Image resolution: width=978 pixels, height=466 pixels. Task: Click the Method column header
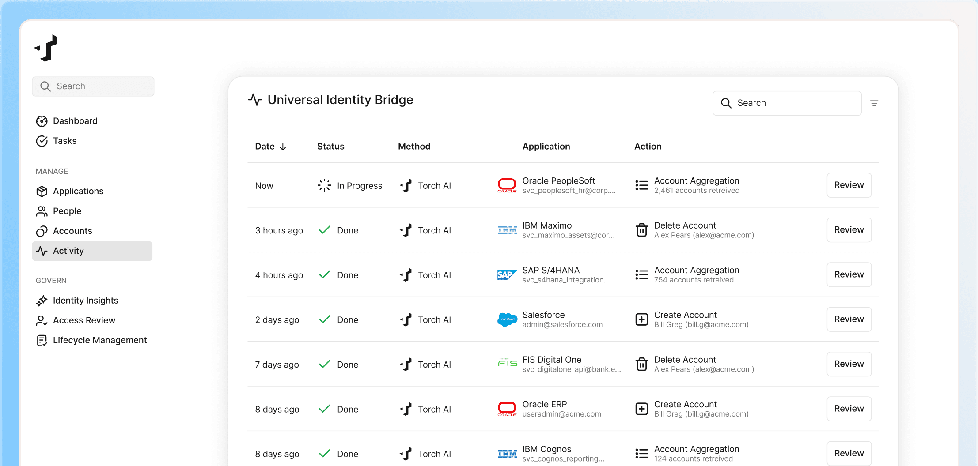[414, 147]
